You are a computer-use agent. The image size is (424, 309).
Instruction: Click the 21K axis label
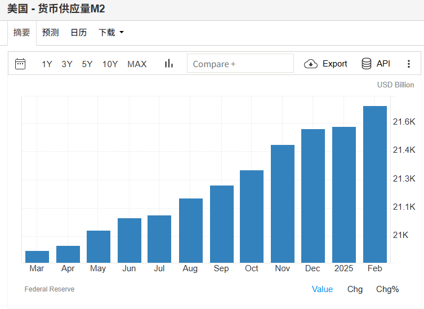click(400, 235)
